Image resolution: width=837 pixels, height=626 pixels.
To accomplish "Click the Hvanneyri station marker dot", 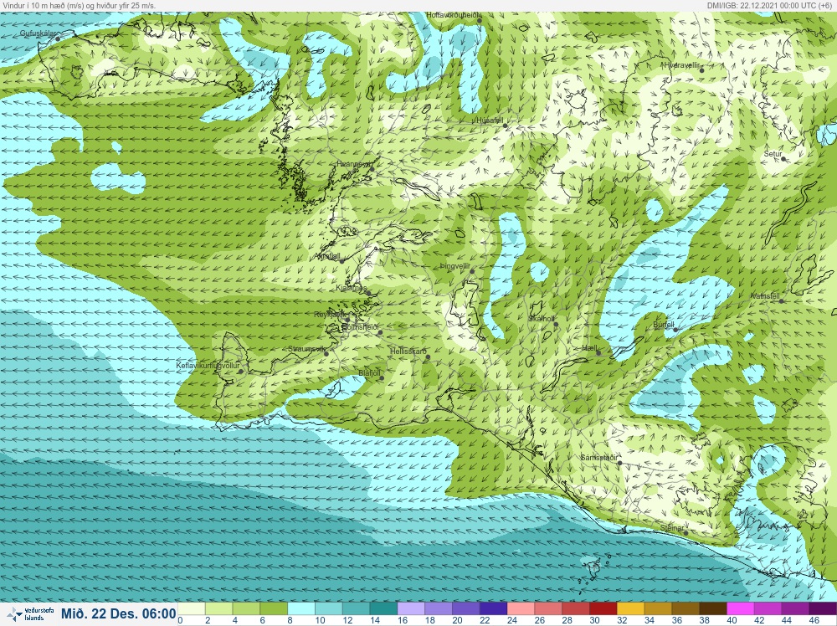I will [x=372, y=169].
